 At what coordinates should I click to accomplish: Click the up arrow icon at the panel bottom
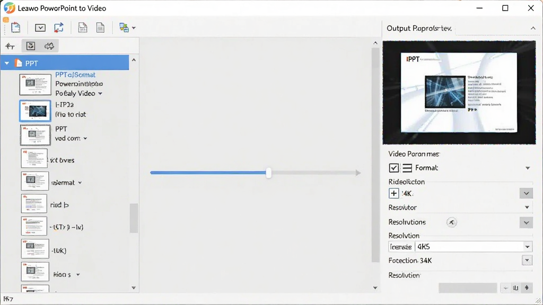(x=527, y=288)
